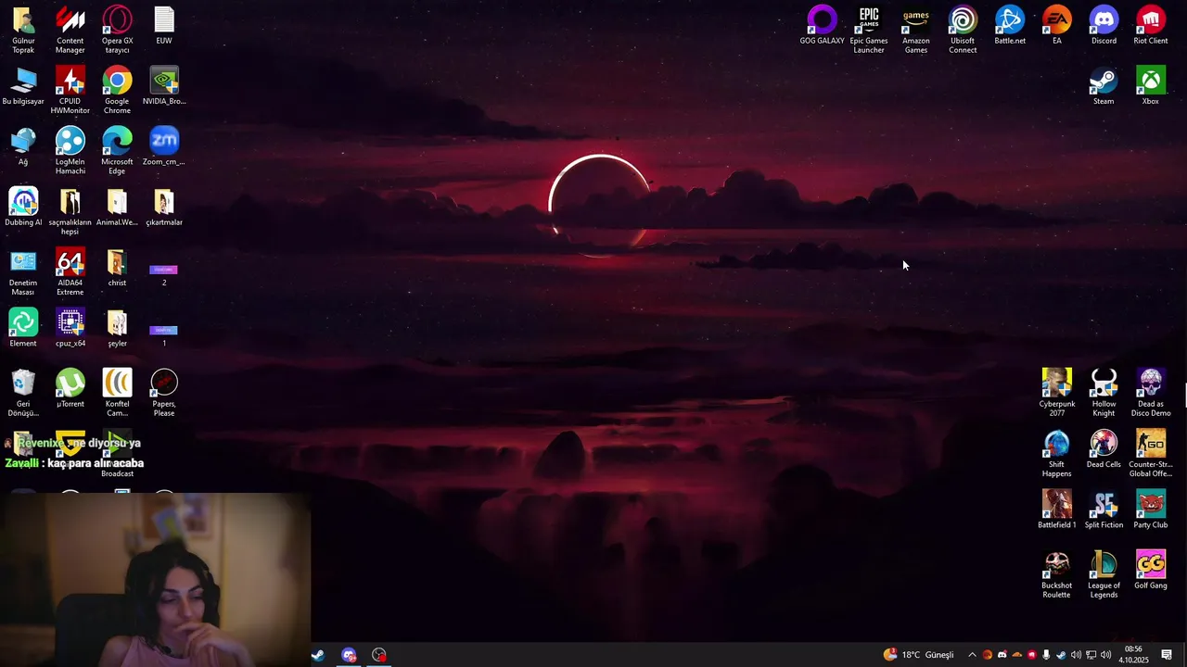Viewport: 1187px width, 667px height.
Task: Open the christ folder
Action: [x=117, y=267]
